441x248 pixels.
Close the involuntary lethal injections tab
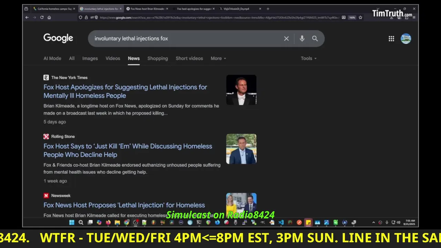[x=121, y=9]
